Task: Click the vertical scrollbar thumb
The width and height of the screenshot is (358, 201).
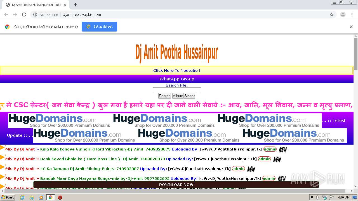Action: pos(356,54)
